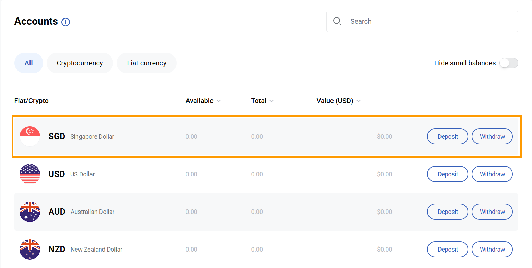Click the Australian flag icon
This screenshot has width=532, height=268.
point(30,212)
